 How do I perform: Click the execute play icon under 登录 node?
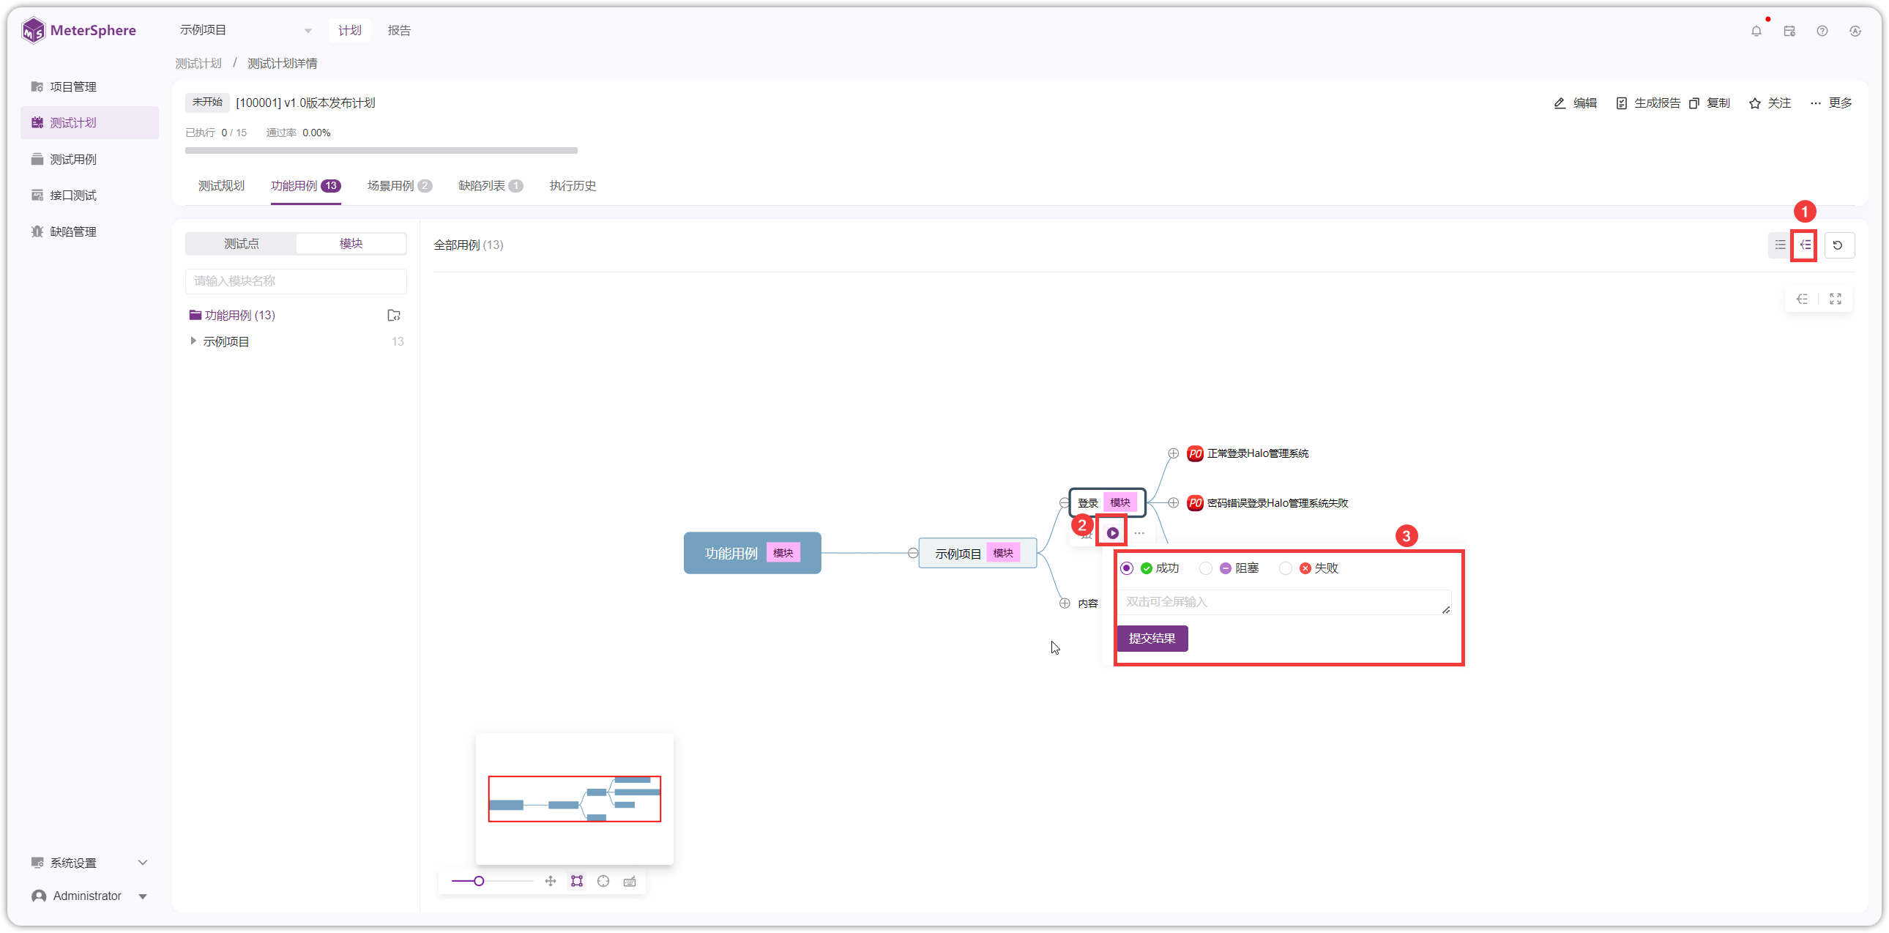point(1112,533)
